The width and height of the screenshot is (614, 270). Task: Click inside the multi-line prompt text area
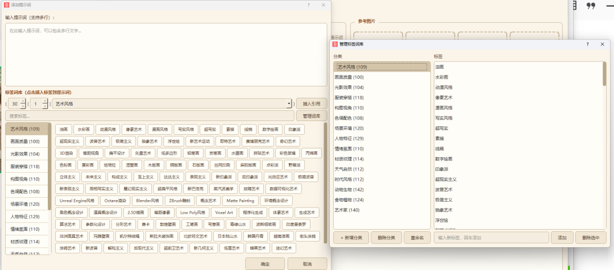(x=166, y=55)
